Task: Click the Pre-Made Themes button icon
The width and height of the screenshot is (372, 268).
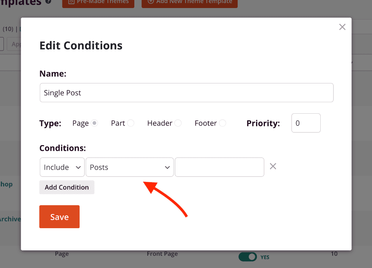Action: 72,2
